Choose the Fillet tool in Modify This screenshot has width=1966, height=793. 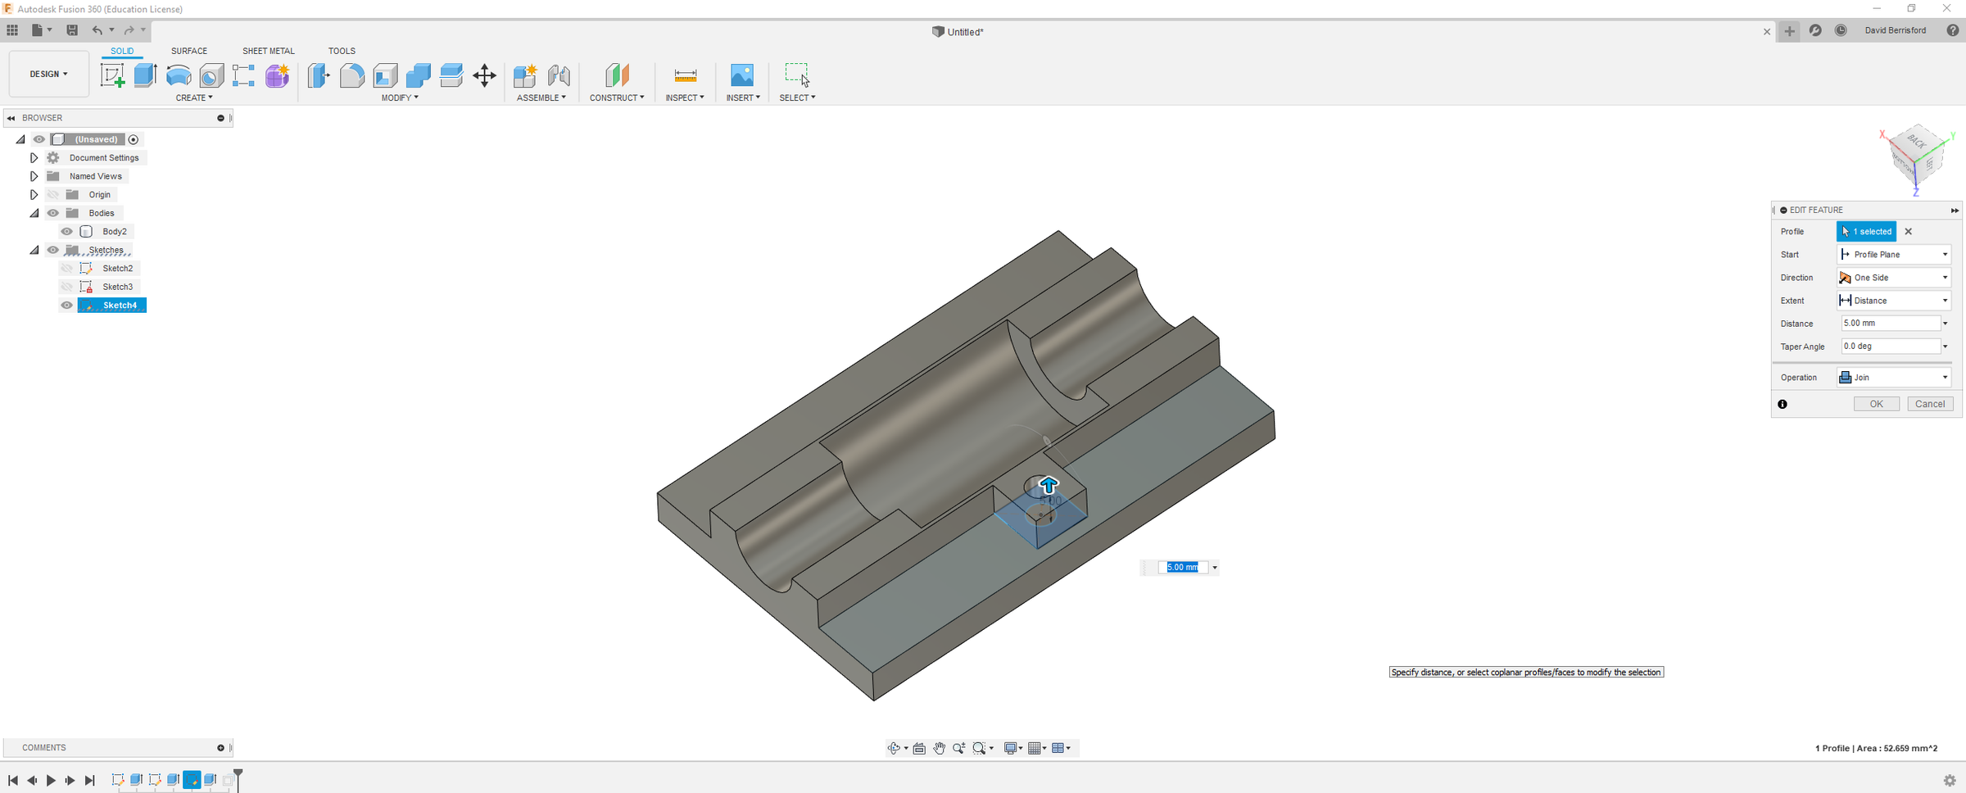pos(352,75)
